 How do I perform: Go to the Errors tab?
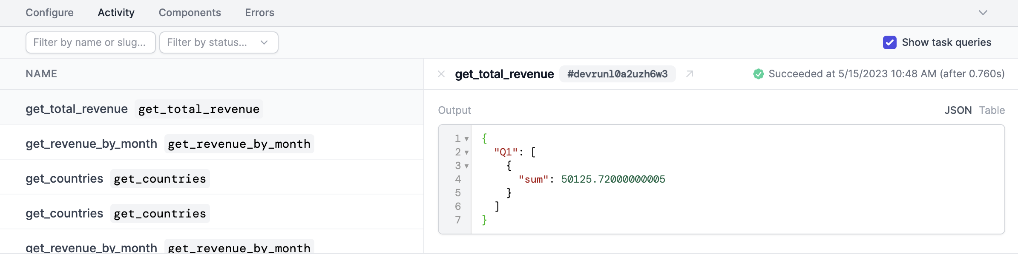coord(259,13)
